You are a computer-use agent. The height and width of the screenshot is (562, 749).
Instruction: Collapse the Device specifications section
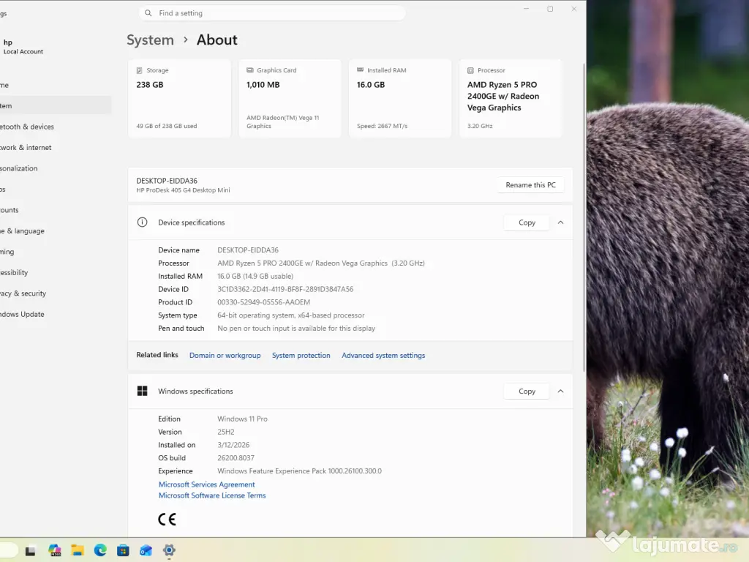pyautogui.click(x=560, y=222)
